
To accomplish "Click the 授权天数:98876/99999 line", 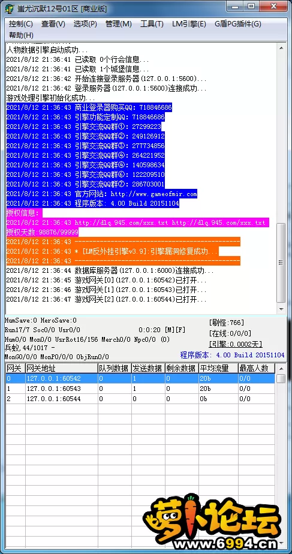I will (x=43, y=233).
